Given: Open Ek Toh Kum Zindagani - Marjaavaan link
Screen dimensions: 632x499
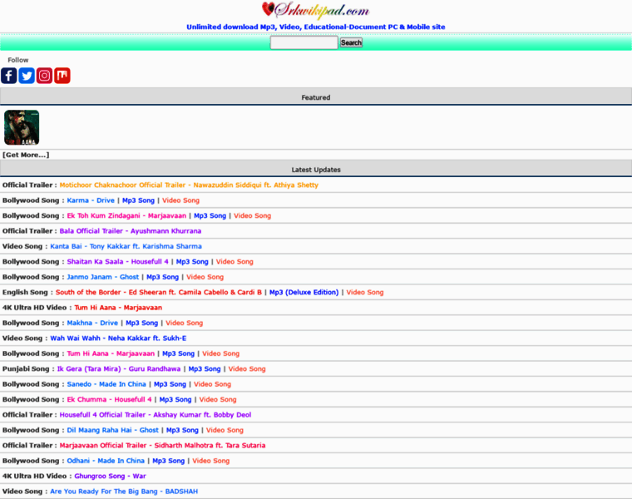Looking at the screenshot, I should pos(126,215).
